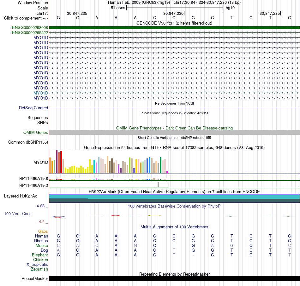Click the Scale ruler 5 bases bar
Screen dimensions: 300x286
click(x=175, y=8)
